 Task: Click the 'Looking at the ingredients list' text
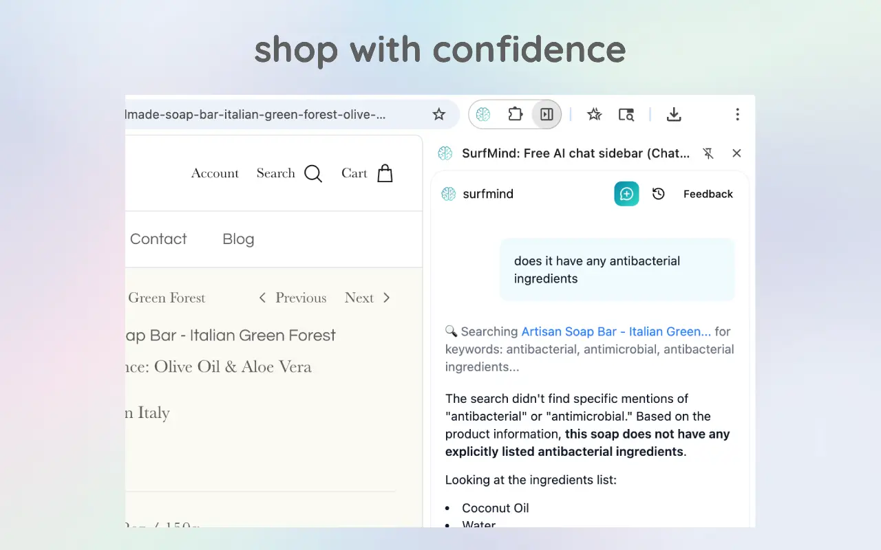pyautogui.click(x=531, y=480)
